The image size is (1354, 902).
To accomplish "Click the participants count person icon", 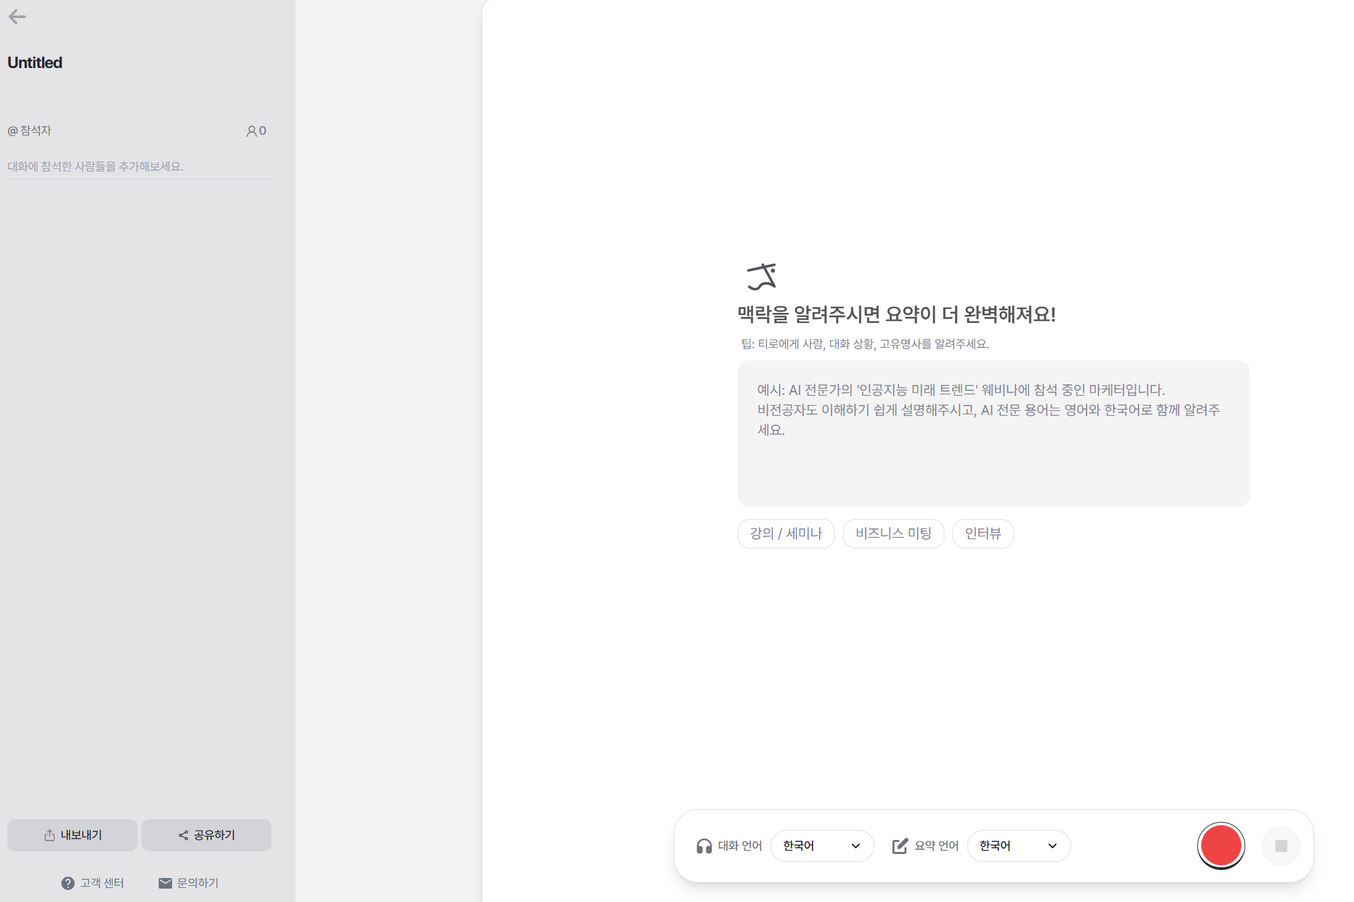I will (251, 131).
